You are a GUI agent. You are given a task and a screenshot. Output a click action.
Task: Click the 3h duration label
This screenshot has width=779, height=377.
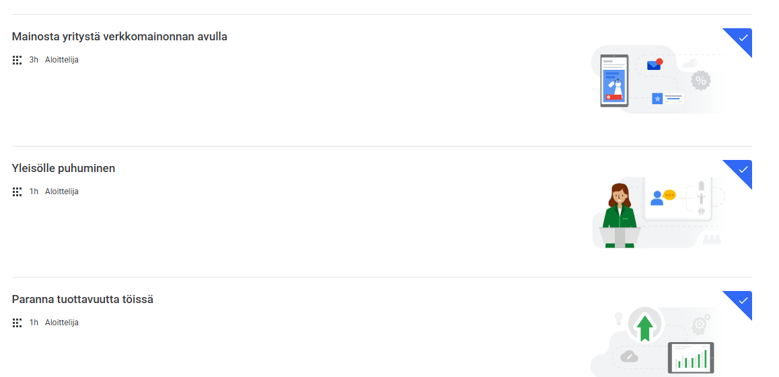[34, 60]
